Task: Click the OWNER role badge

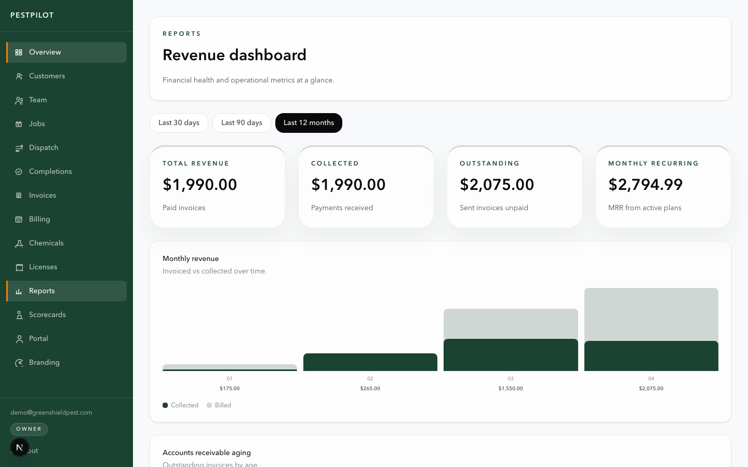Action: 29,429
